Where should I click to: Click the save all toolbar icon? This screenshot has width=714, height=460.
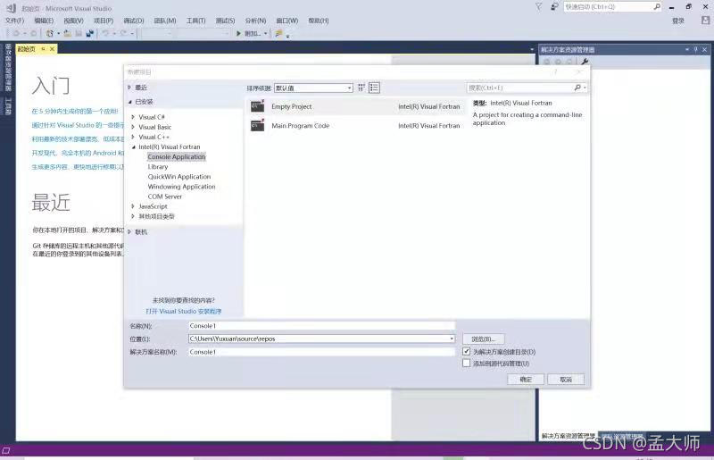pyautogui.click(x=90, y=33)
